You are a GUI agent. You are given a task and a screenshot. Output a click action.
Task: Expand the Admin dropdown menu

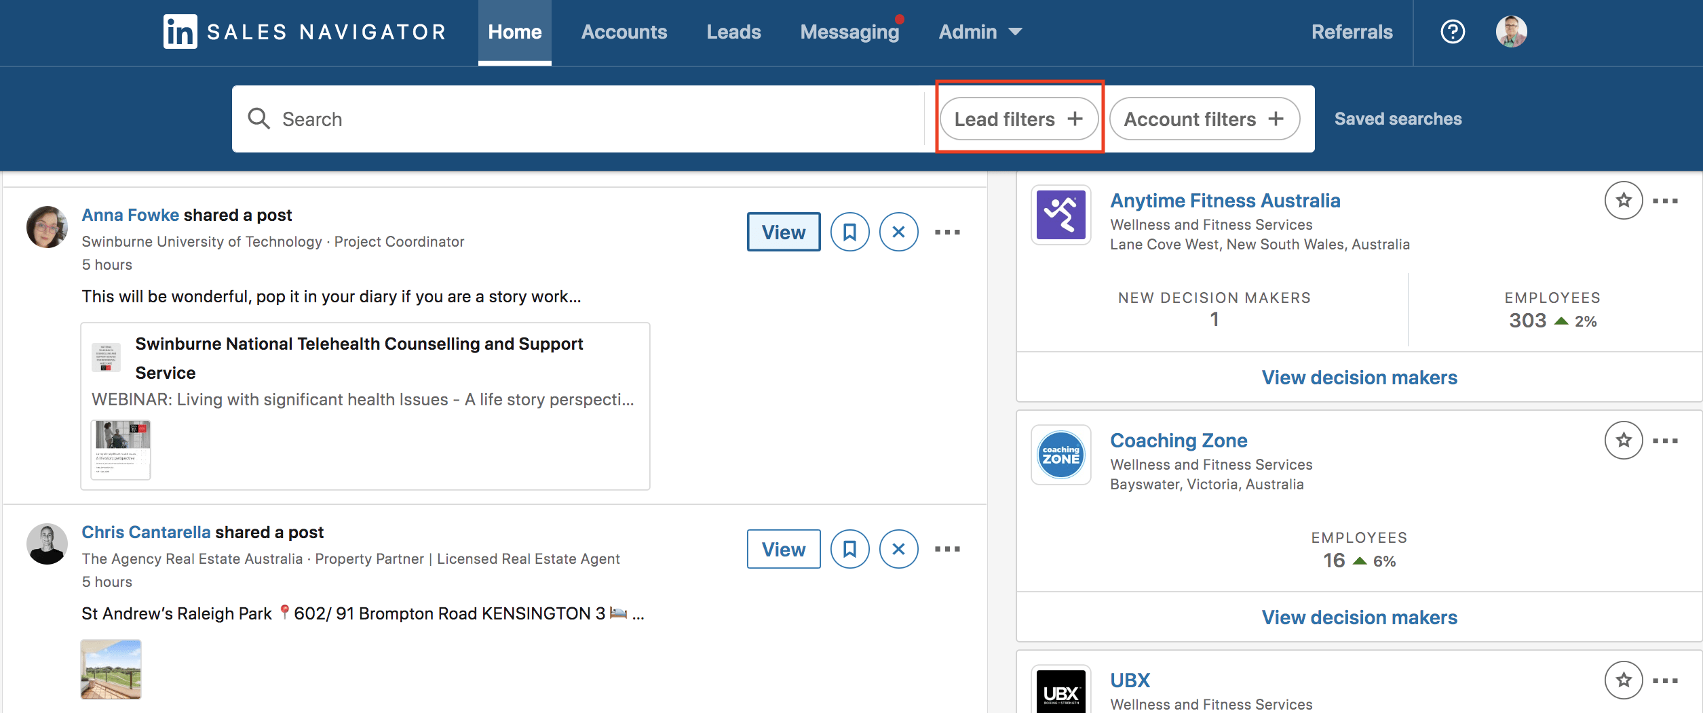coord(980,32)
